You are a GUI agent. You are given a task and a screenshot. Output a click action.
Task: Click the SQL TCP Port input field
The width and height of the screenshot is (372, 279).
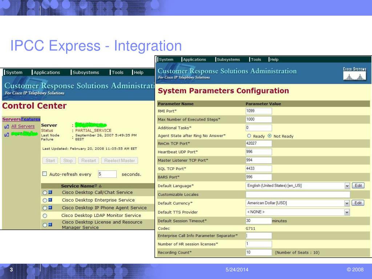click(259, 169)
